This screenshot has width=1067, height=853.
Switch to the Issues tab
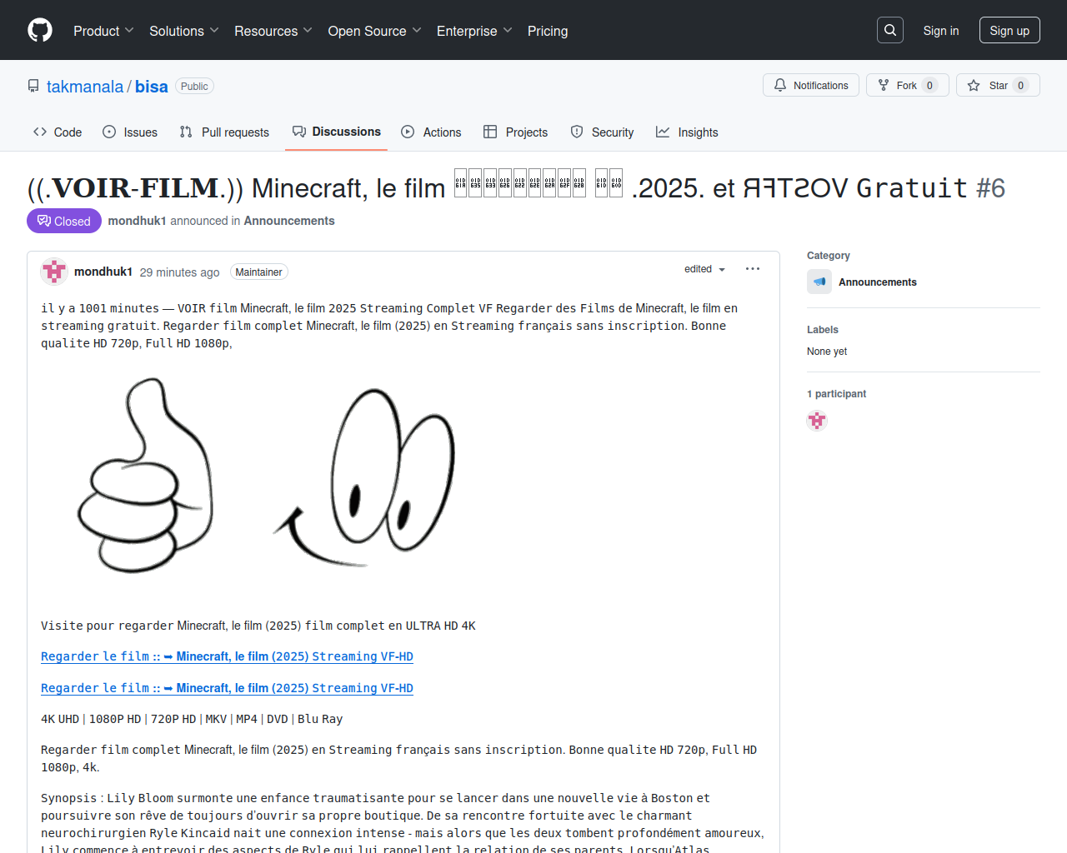(130, 132)
